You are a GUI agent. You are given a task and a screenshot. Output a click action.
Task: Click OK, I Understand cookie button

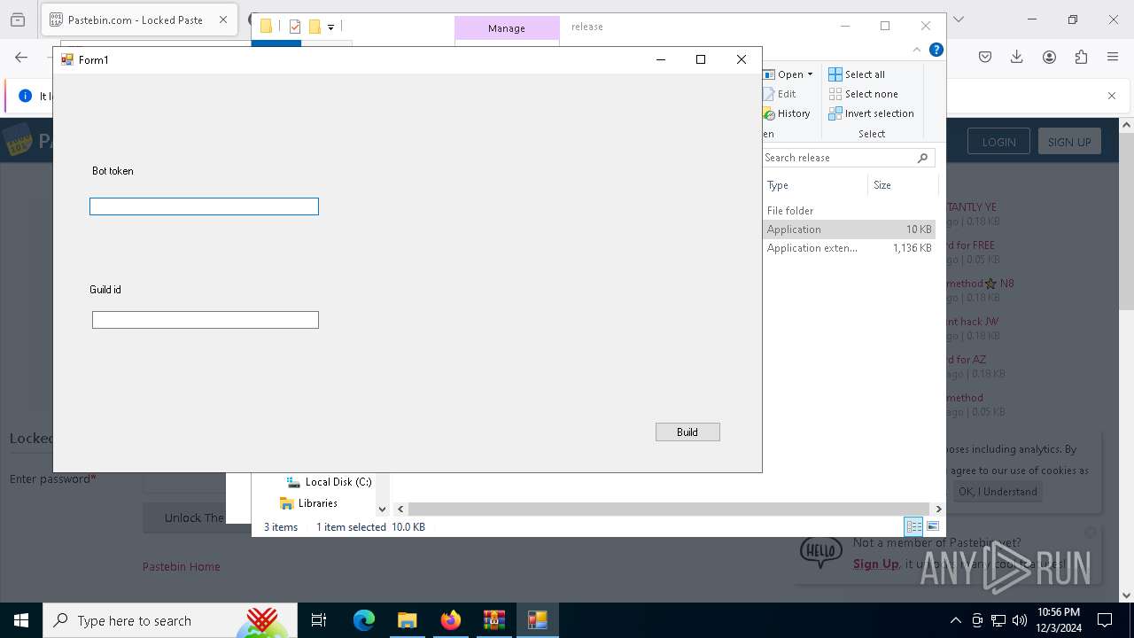tap(998, 492)
